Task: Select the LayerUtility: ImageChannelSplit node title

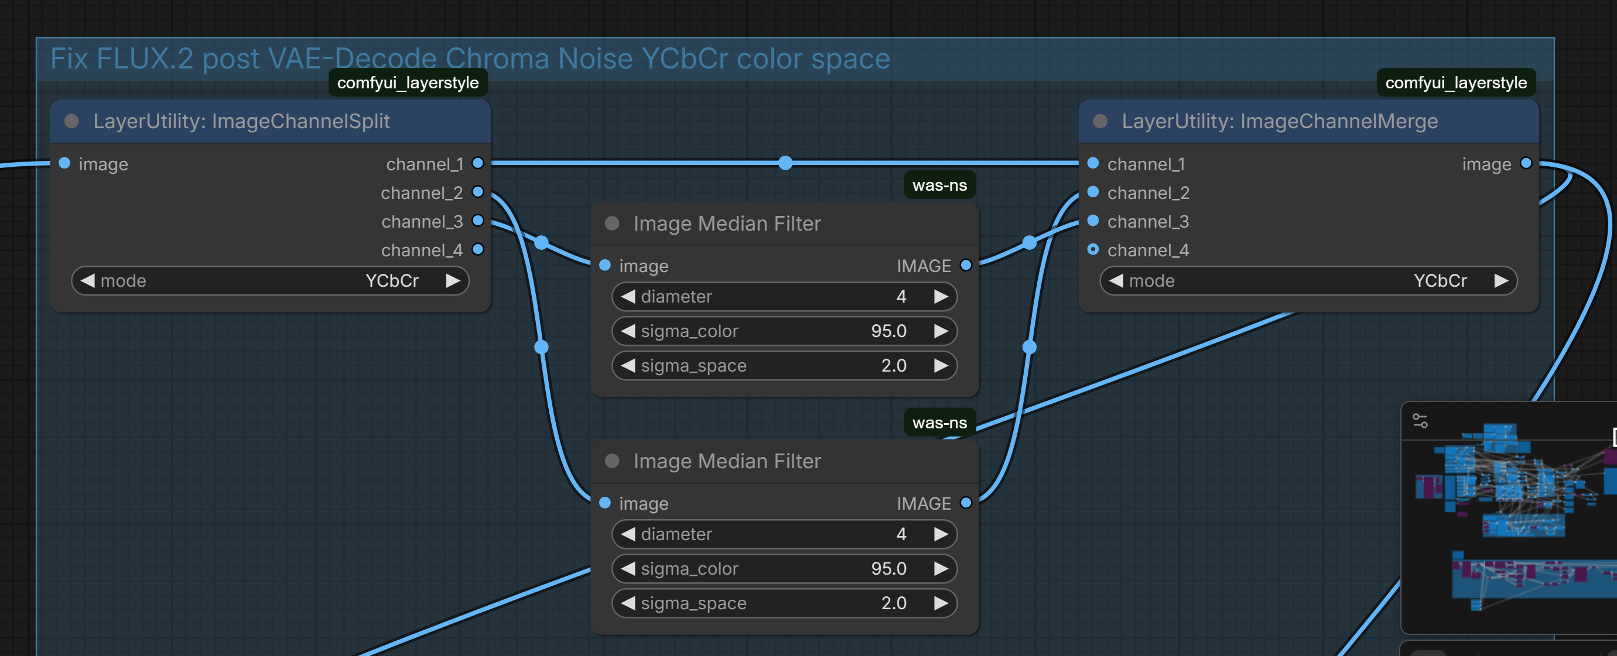Action: [242, 121]
